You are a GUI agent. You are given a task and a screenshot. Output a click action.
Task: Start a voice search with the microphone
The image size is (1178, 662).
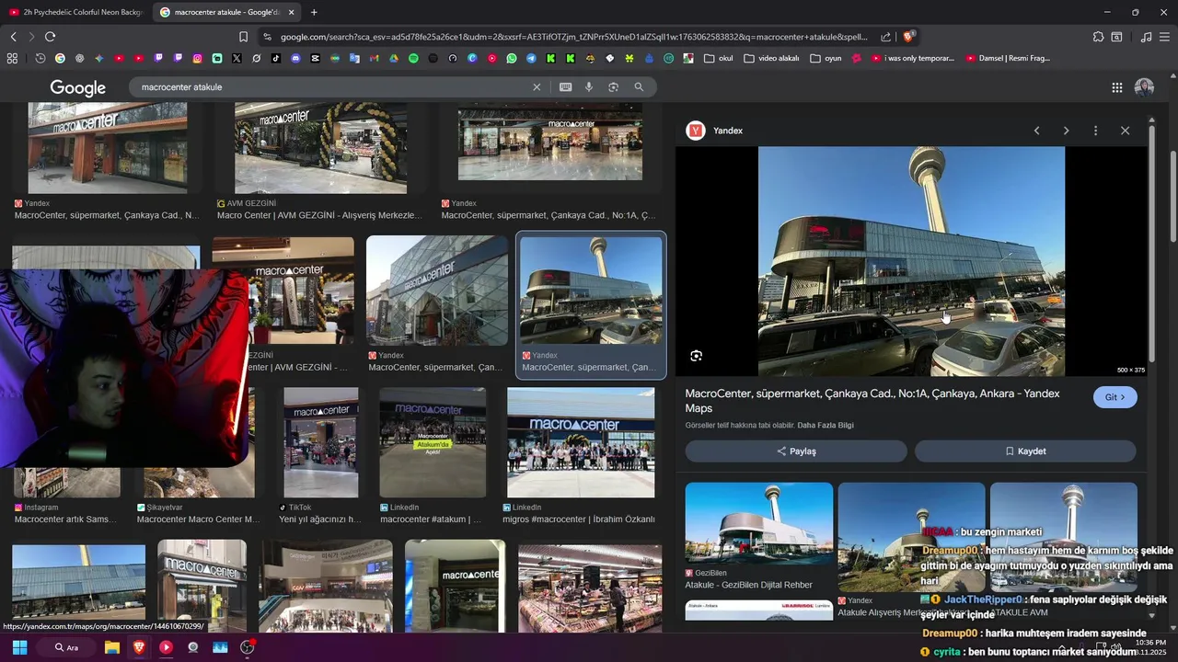point(589,87)
